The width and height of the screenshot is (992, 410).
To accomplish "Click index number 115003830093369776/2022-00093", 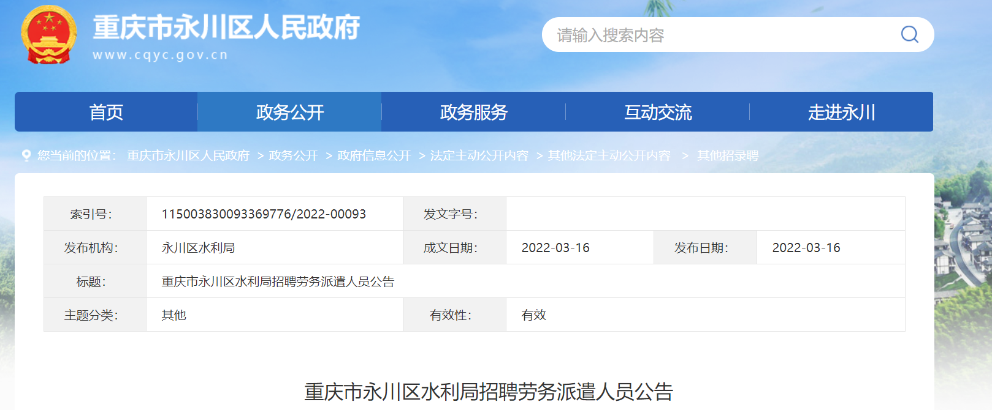I will click(x=264, y=214).
